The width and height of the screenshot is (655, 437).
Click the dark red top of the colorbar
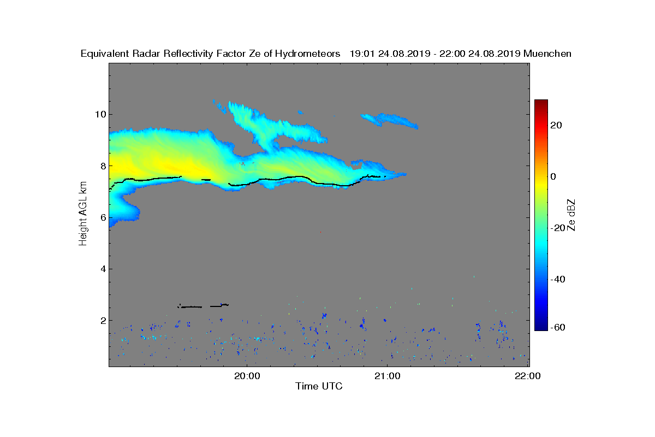[541, 103]
